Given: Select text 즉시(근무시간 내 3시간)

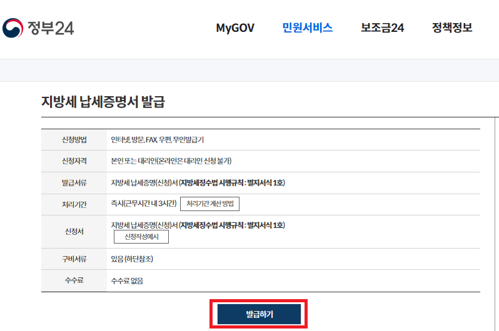Looking at the screenshot, I should point(144,204).
